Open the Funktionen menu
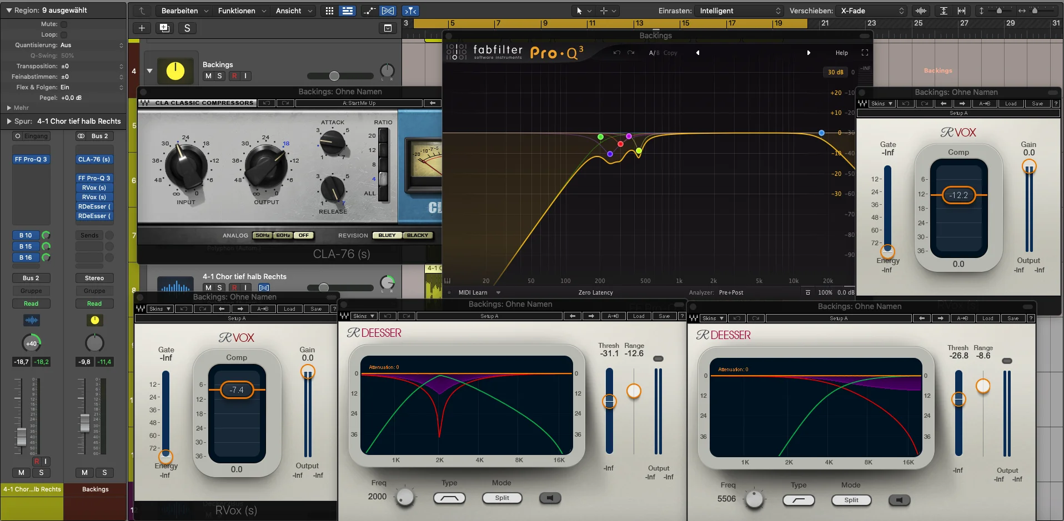The width and height of the screenshot is (1064, 521). coord(242,11)
